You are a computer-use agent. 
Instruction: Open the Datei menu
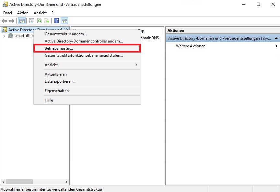point(7,13)
